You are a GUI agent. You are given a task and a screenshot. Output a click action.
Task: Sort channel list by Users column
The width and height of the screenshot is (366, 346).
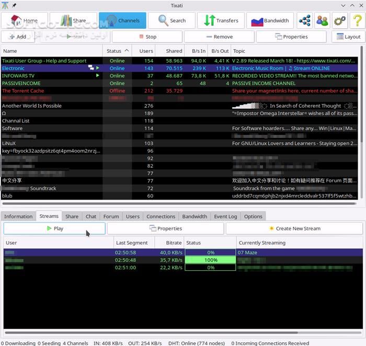pyautogui.click(x=143, y=51)
